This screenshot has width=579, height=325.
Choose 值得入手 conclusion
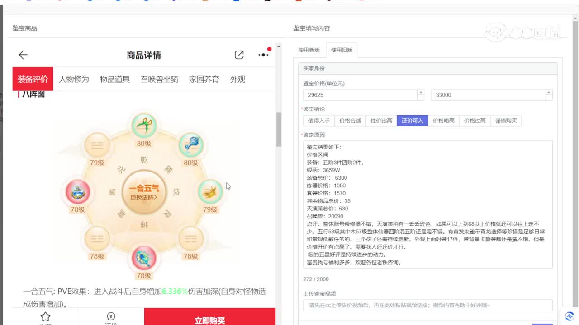(319, 121)
